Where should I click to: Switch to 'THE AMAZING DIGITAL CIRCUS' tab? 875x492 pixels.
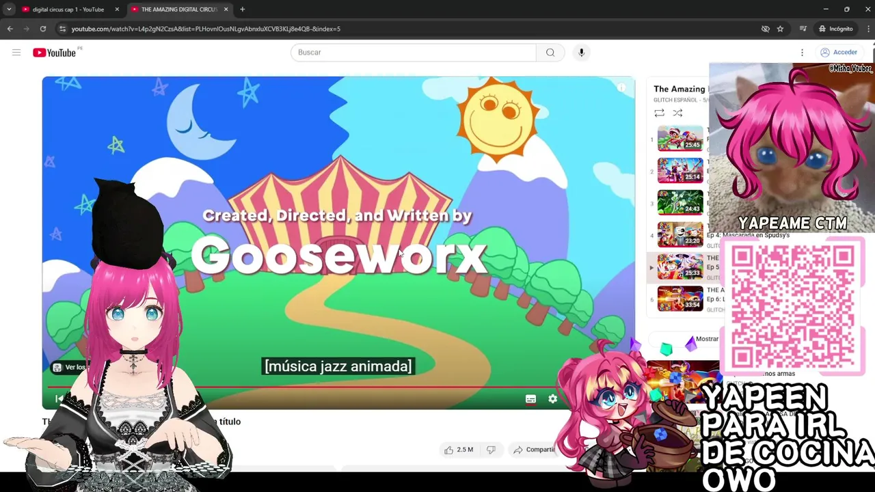click(178, 10)
